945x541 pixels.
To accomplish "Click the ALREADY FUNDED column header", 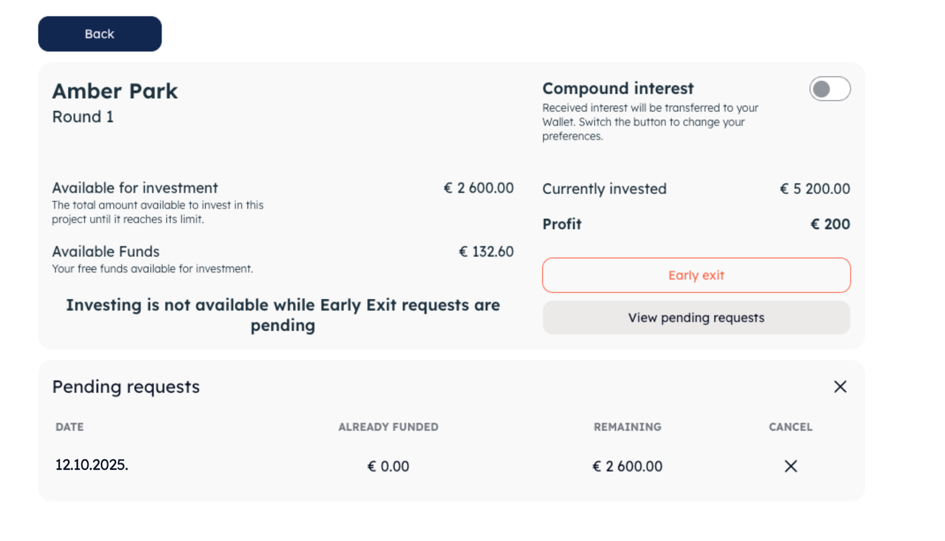I will 388,427.
